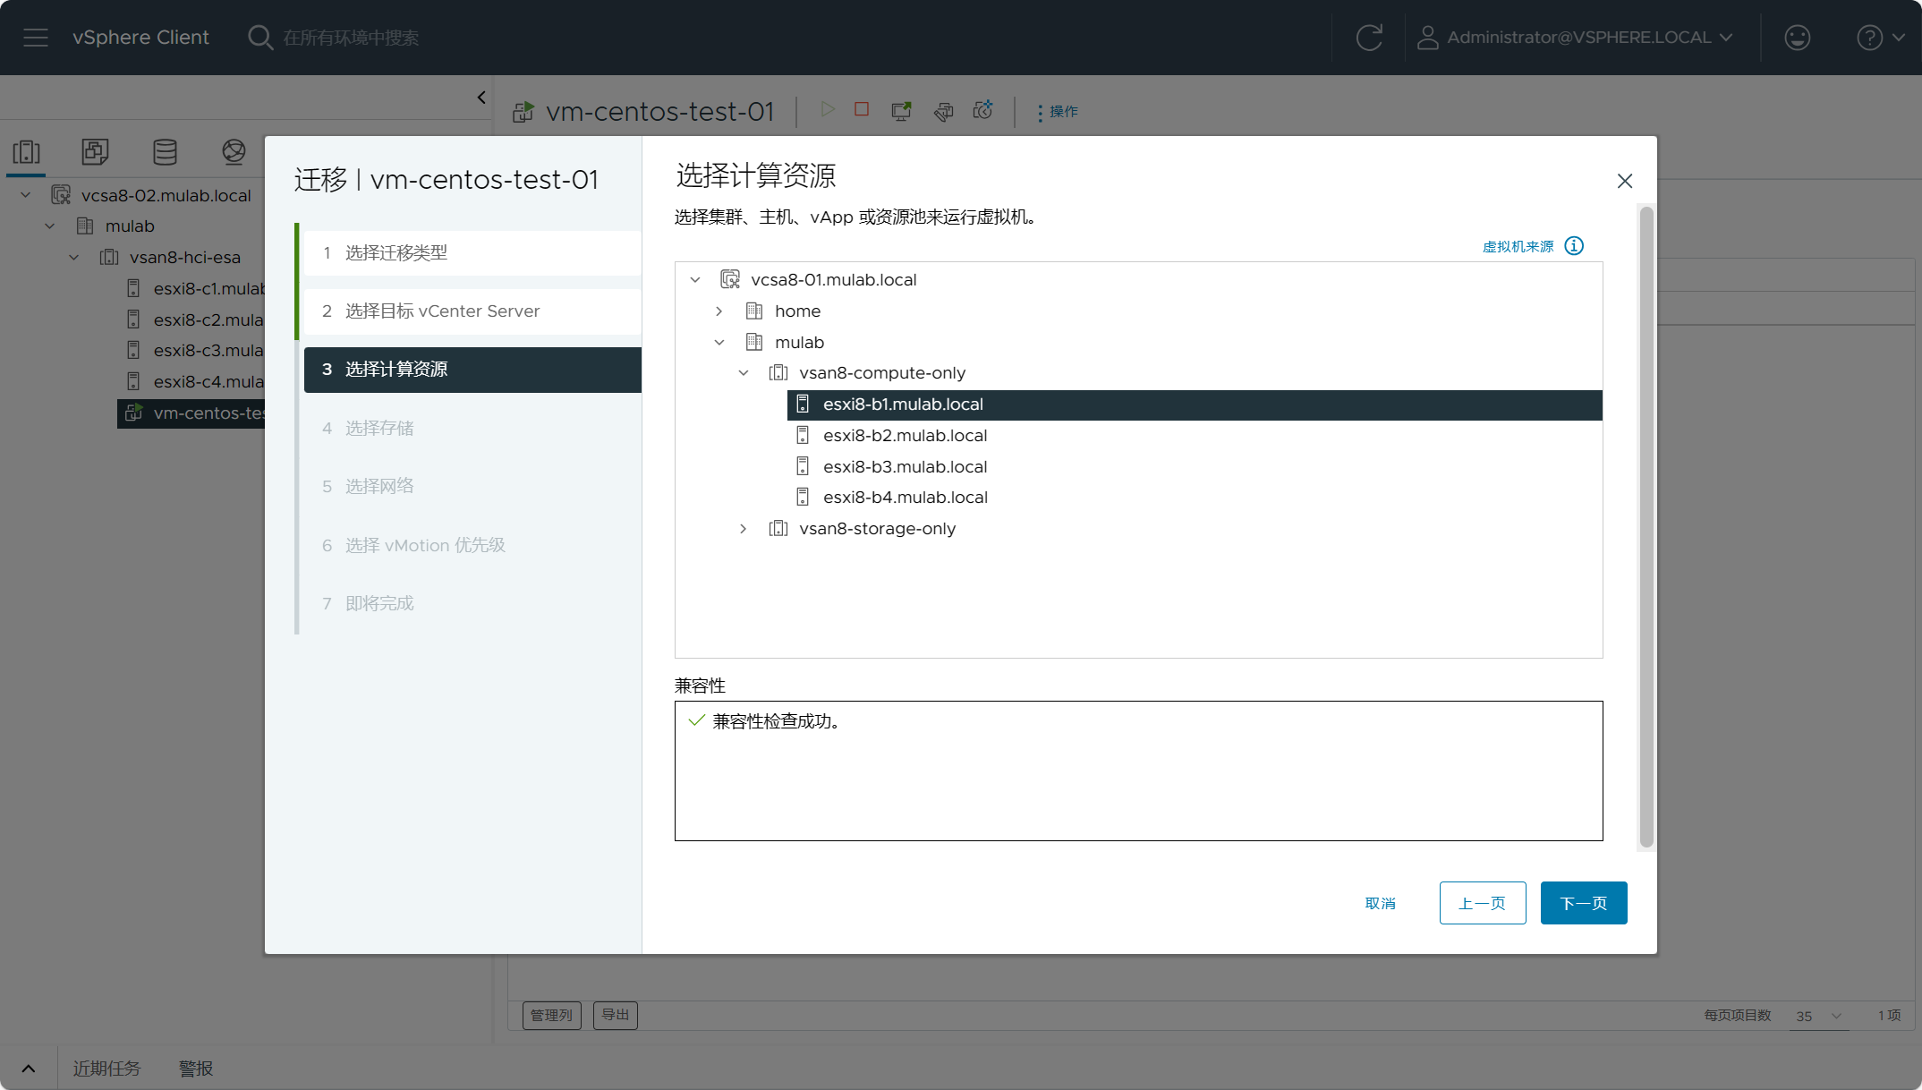Select esxi8-c3 host in the sidebar
The width and height of the screenshot is (1922, 1090).
(x=208, y=351)
